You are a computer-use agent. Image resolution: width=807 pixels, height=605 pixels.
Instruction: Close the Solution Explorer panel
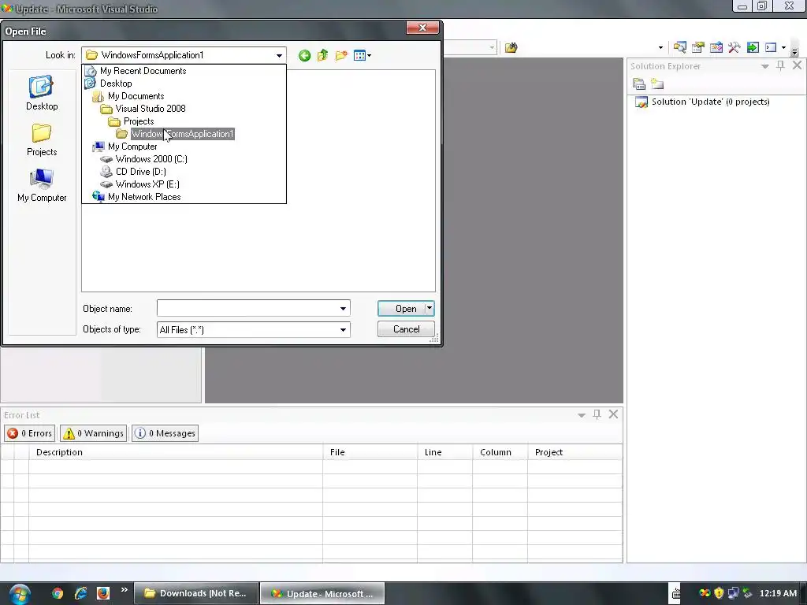coord(797,65)
